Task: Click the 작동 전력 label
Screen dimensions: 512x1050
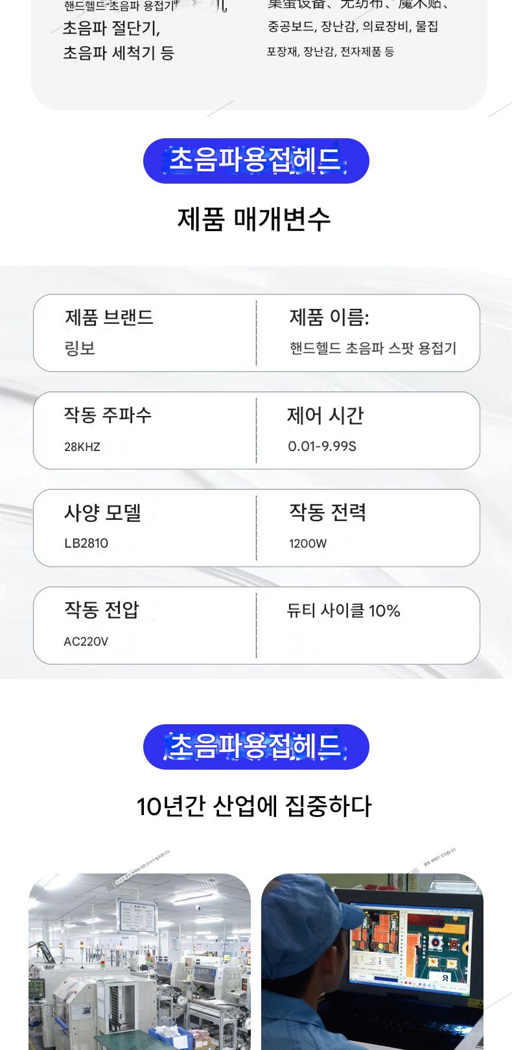Action: pyautogui.click(x=327, y=513)
